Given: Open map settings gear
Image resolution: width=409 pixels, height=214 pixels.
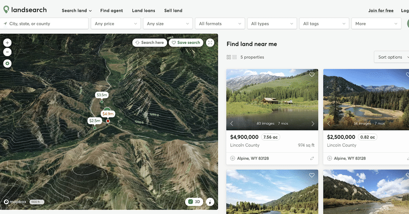Looking at the screenshot, I should (7, 63).
